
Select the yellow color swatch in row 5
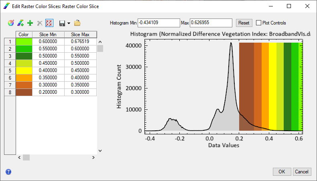coord(24,70)
